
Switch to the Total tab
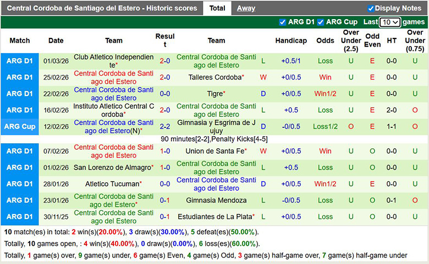click(x=217, y=8)
